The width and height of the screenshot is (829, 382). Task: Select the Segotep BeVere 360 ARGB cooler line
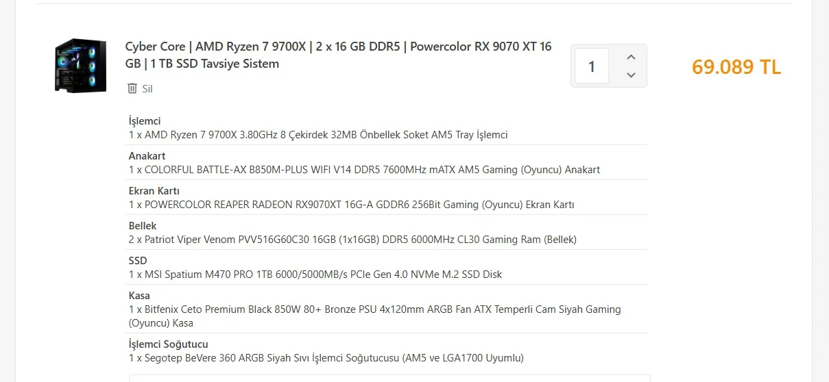click(326, 358)
